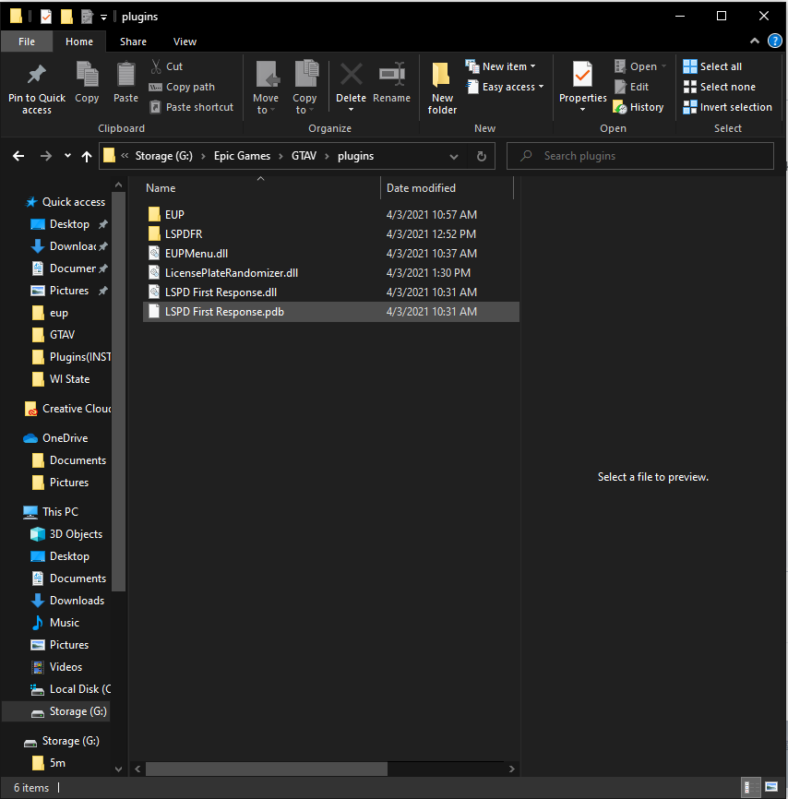This screenshot has width=788, height=799.
Task: Select LSPD First Response.dll file
Action: point(331,292)
